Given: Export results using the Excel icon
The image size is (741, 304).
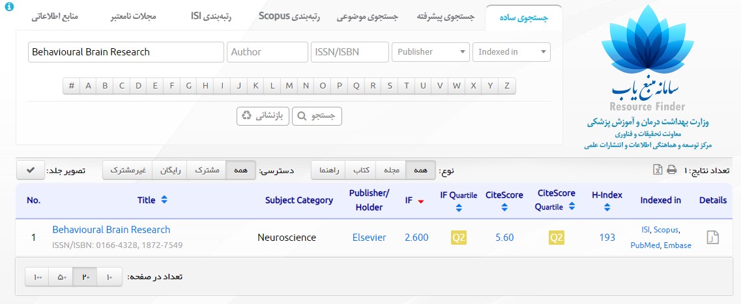Looking at the screenshot, I should 658,170.
